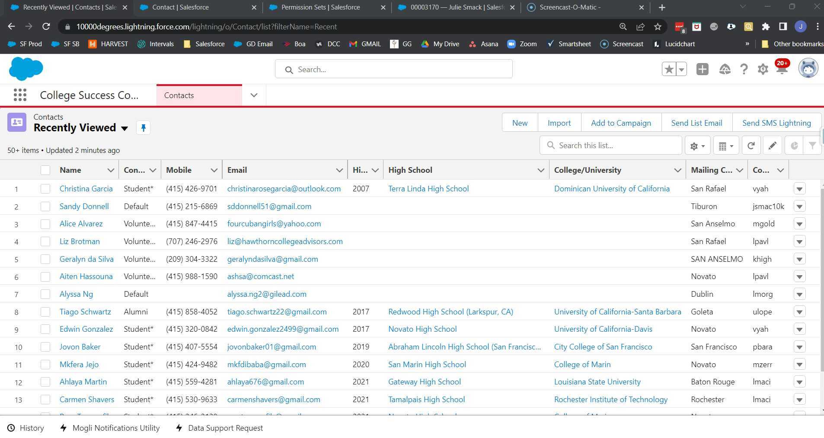Click the refresh list button
Viewport: 824px width, 438px height.
pos(751,146)
